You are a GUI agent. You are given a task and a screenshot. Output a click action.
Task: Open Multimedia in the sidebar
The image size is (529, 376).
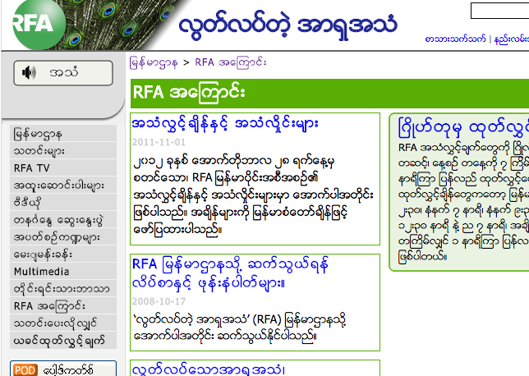63,272
